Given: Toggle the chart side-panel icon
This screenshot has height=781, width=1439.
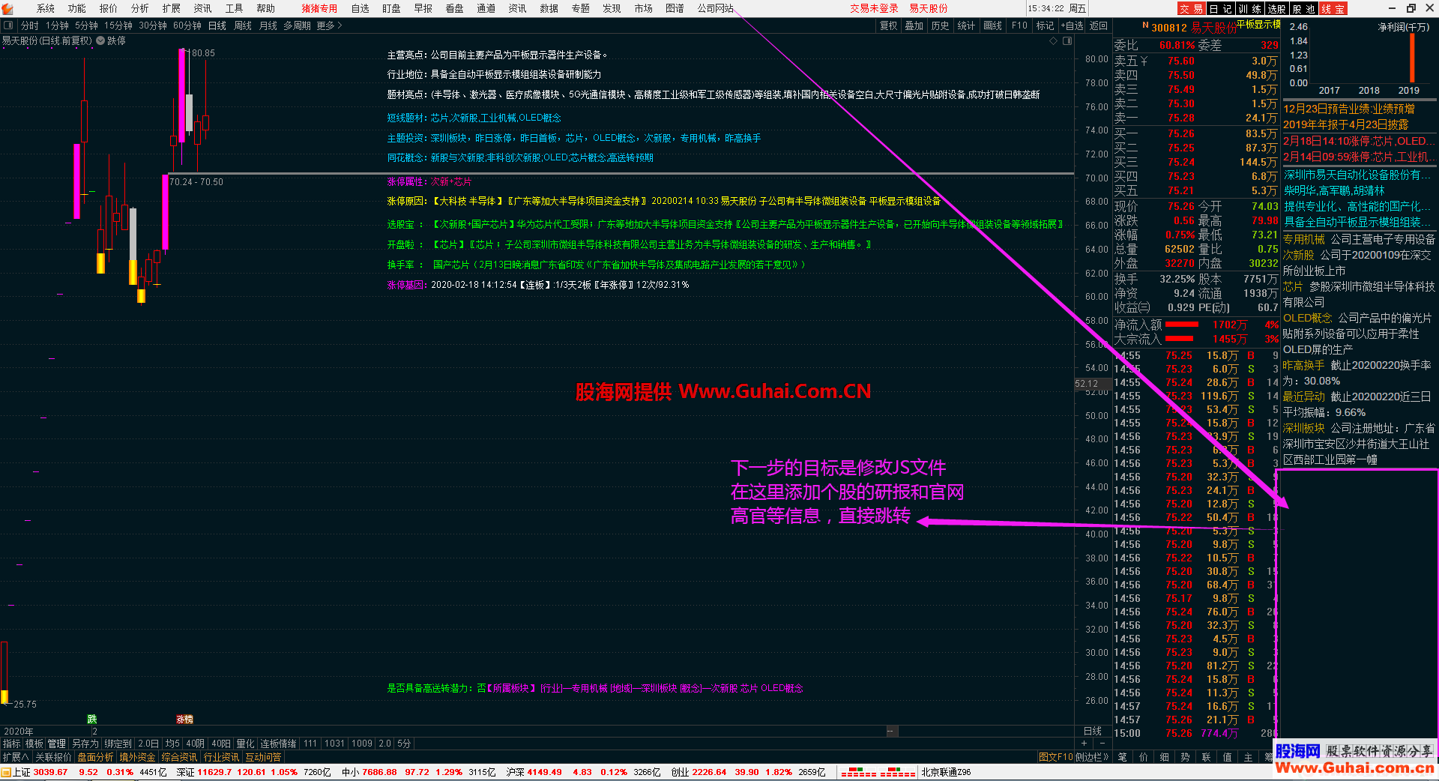Looking at the screenshot, I should pyautogui.click(x=1067, y=40).
